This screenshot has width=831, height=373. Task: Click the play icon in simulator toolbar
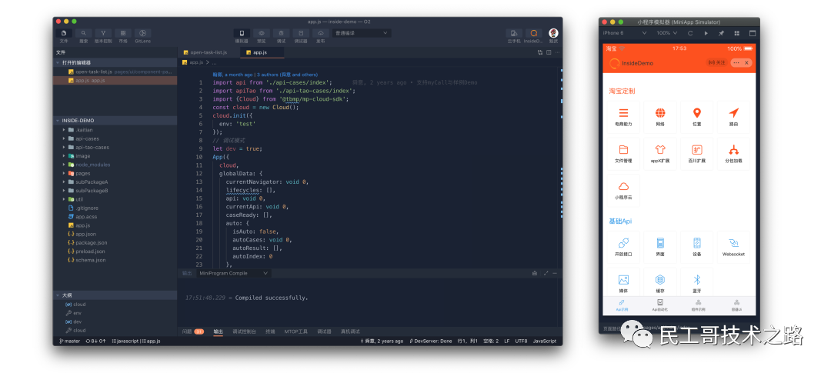pyautogui.click(x=706, y=33)
